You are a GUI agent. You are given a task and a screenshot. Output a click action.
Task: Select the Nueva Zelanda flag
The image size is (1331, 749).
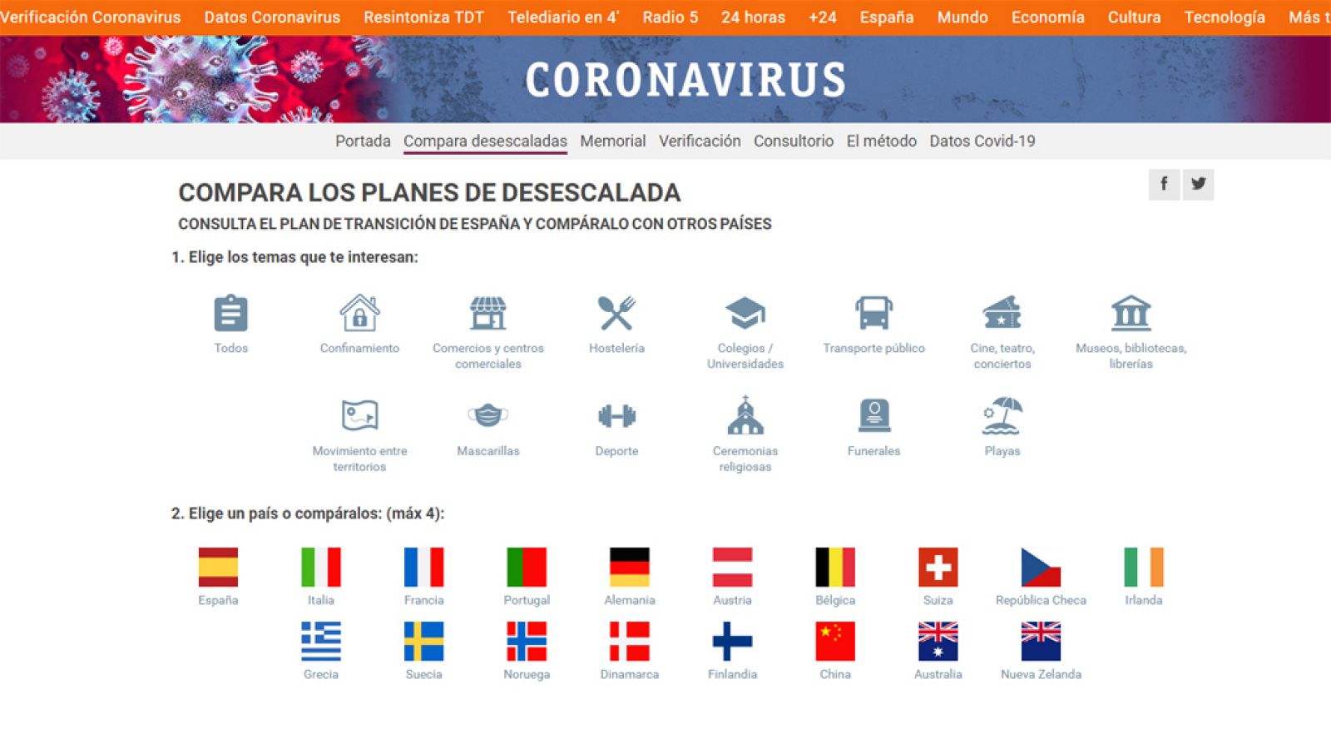pos(1041,642)
